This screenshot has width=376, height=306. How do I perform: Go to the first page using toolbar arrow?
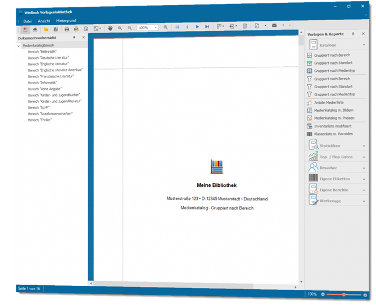(177, 27)
